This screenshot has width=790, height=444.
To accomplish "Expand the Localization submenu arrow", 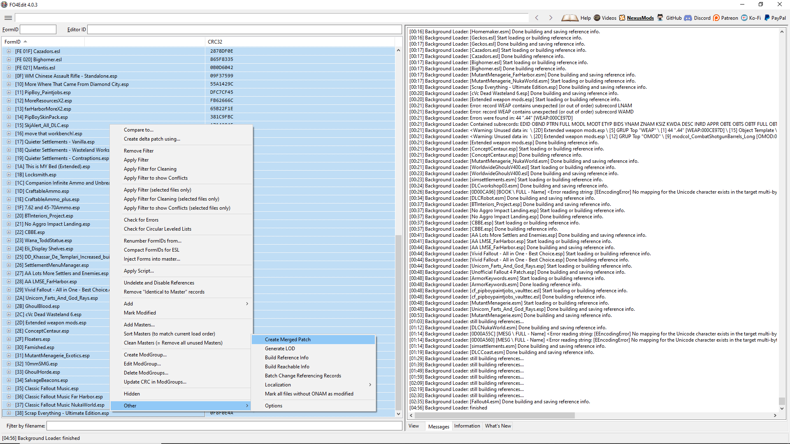I will click(x=370, y=385).
